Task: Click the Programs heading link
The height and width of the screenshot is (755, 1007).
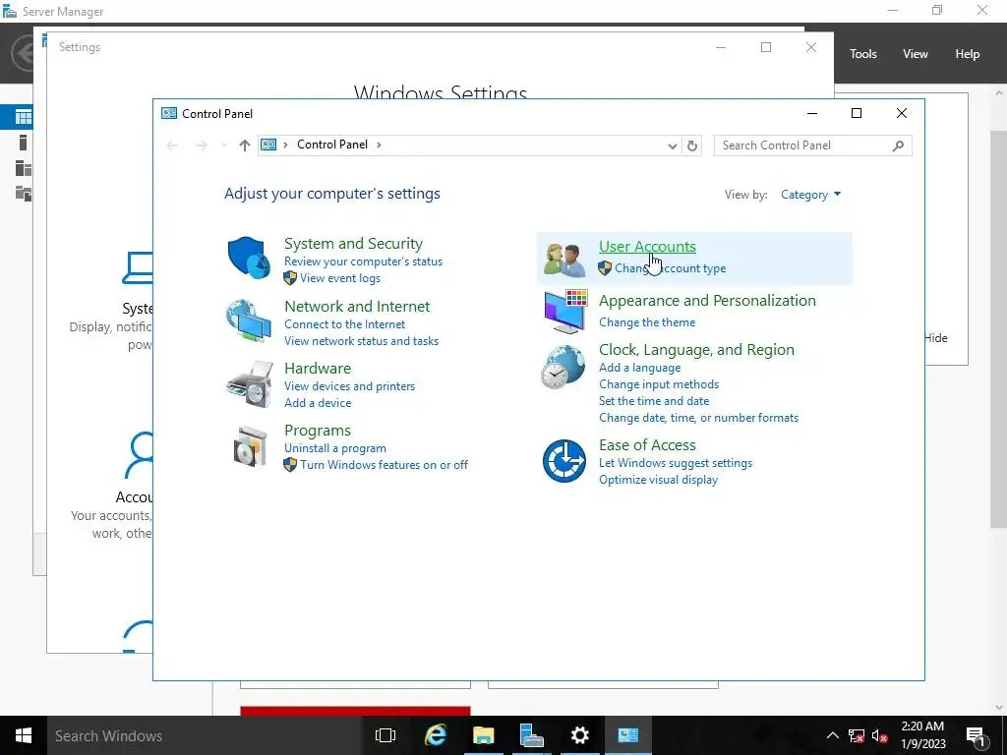Action: (318, 431)
